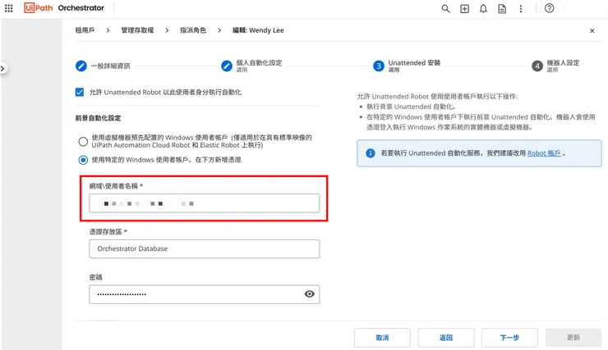Open the app launcher grid icon
This screenshot has height=350, width=608.
[8, 8]
